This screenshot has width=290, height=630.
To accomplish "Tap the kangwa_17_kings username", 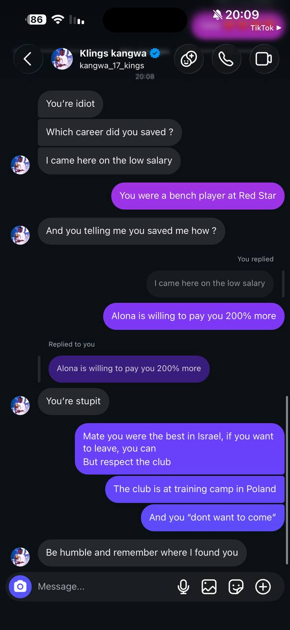I will click(x=112, y=65).
